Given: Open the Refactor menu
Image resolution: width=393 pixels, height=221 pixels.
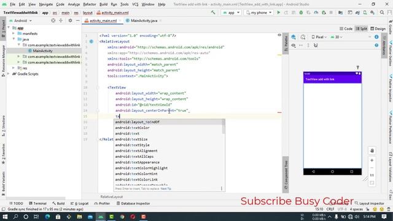Looking at the screenshot, I should (90, 4).
